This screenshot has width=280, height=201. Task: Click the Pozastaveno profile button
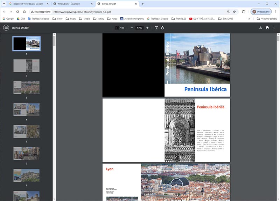pyautogui.click(x=261, y=12)
